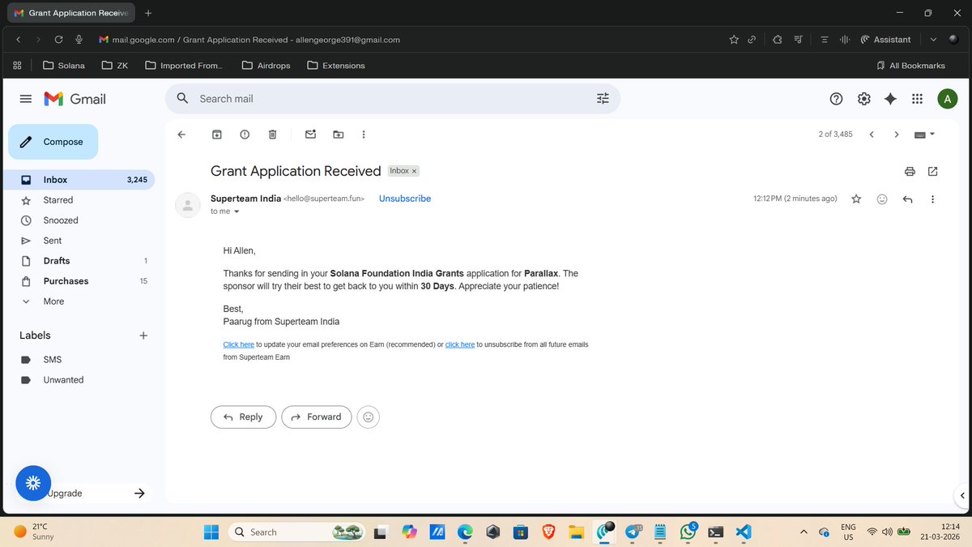Click the Search mail field
972x547 pixels.
click(393, 99)
